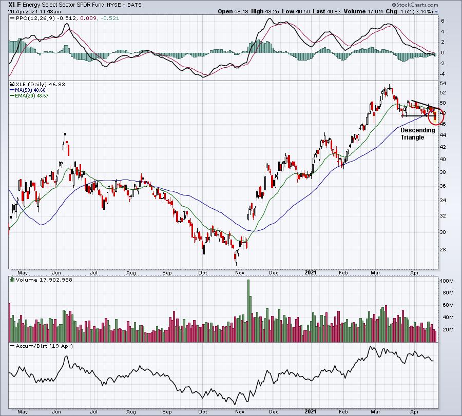Click the StockCharts.com copyright watermark
462x416 pixels.
(x=415, y=5)
